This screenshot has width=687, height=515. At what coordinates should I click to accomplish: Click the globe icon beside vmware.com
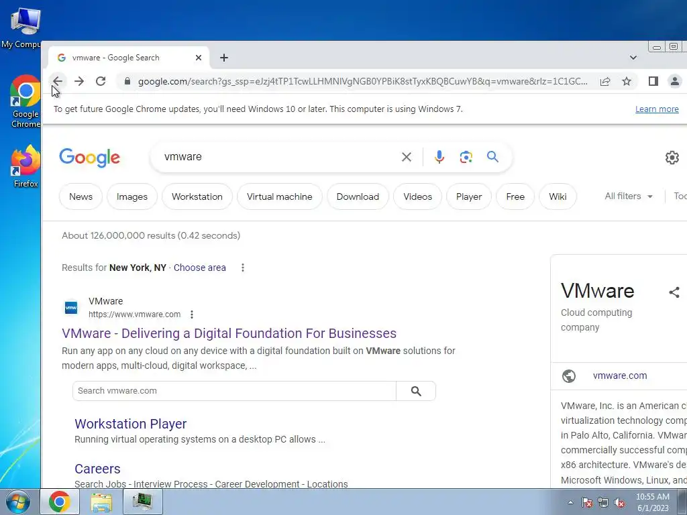[569, 376]
